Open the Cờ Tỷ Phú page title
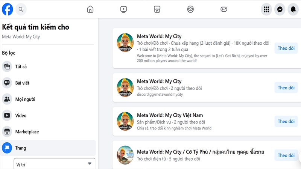 coord(201,152)
